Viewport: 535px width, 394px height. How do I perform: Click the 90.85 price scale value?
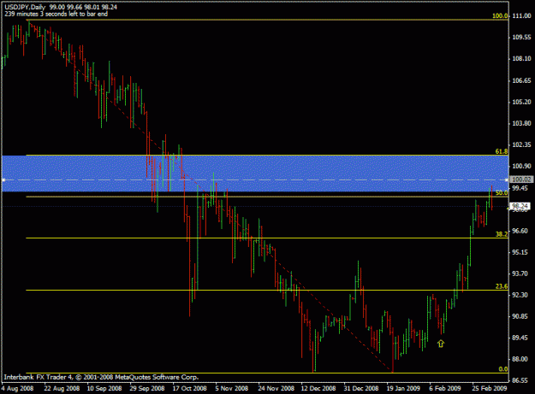pos(520,316)
